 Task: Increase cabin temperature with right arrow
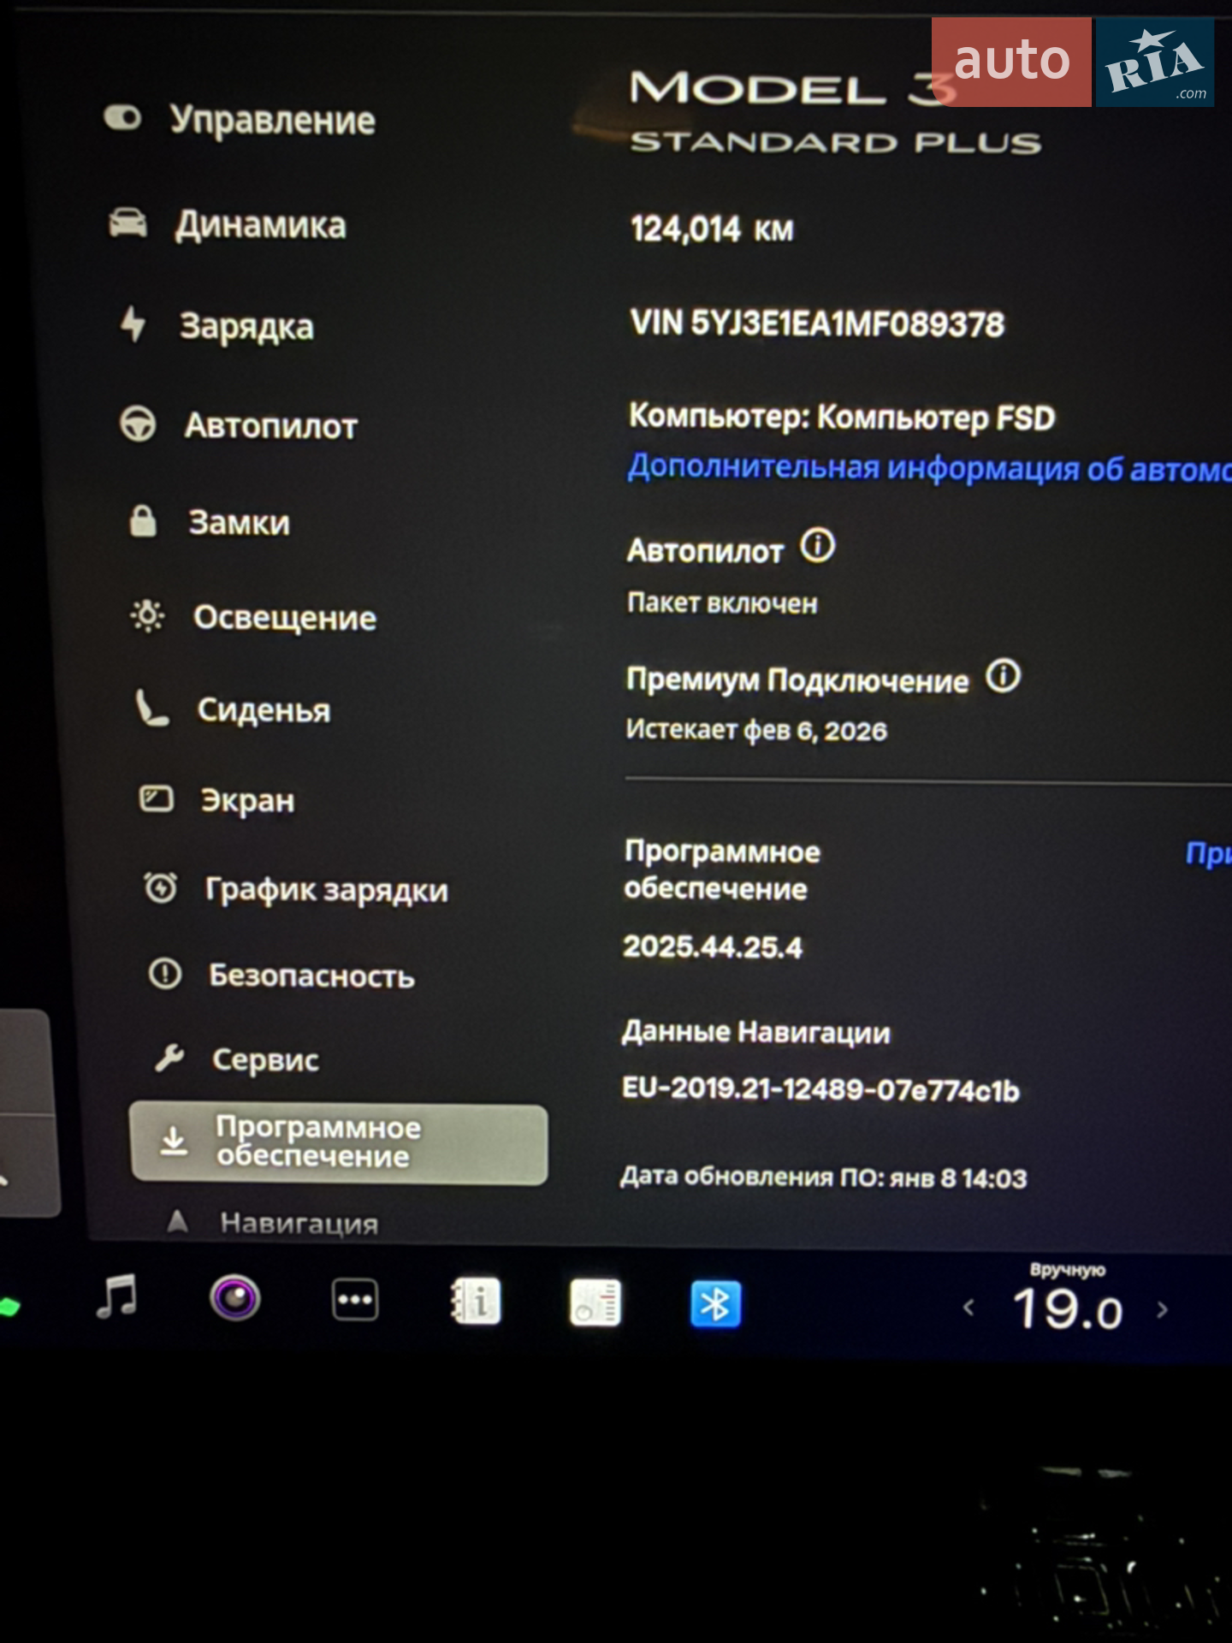click(x=1162, y=1309)
